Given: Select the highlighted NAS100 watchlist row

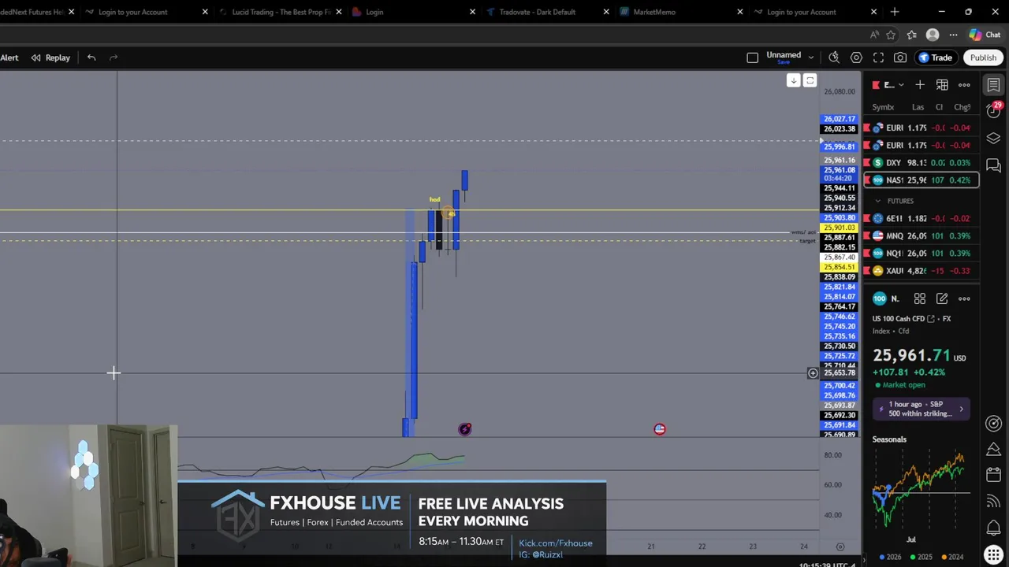Looking at the screenshot, I should click(x=922, y=180).
